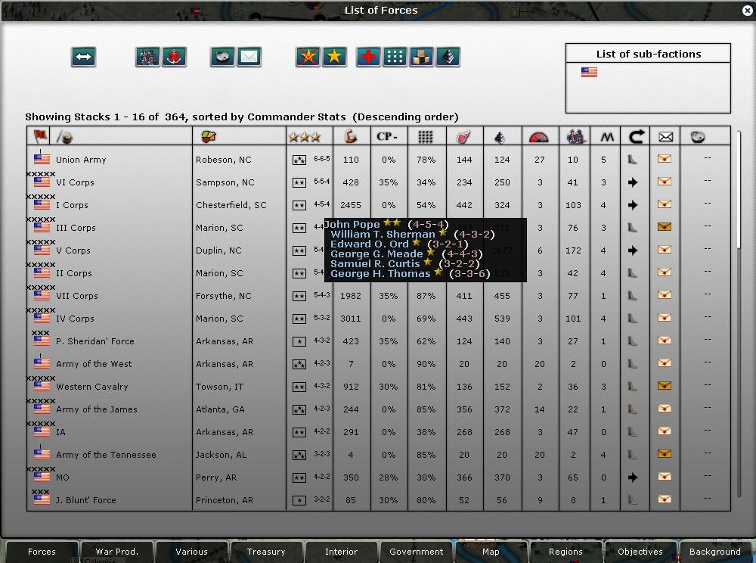Select the Army of the Tennessee stack
Screen dimensions: 756x563
point(106,455)
